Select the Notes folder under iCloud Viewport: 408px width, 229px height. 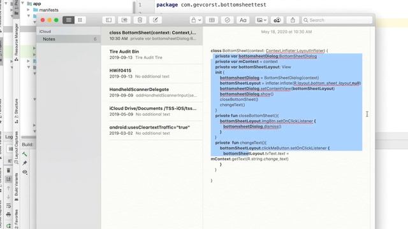68,39
